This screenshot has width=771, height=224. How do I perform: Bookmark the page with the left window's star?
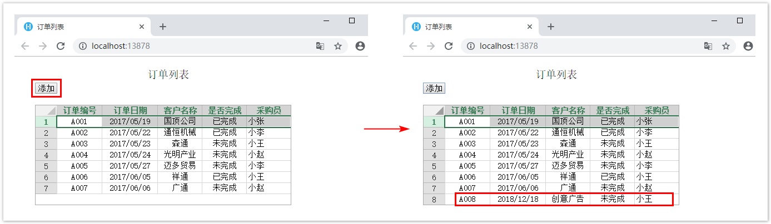click(x=337, y=47)
